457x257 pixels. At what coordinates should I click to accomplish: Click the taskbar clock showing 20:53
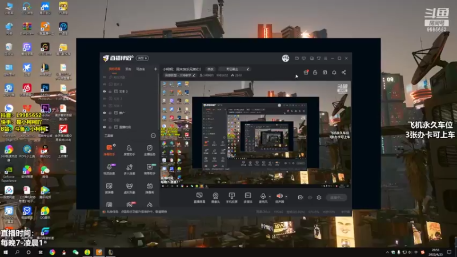(435, 252)
